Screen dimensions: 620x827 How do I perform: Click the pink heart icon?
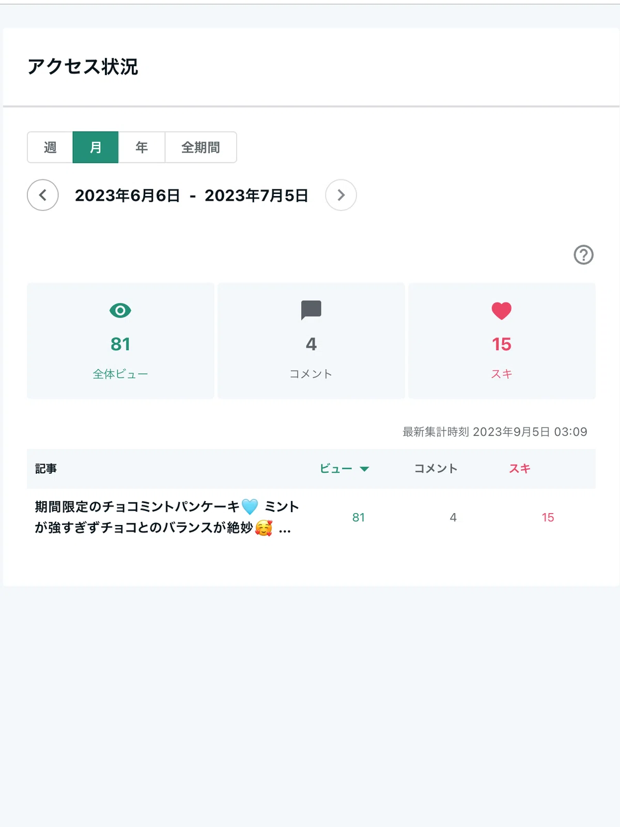tap(501, 311)
